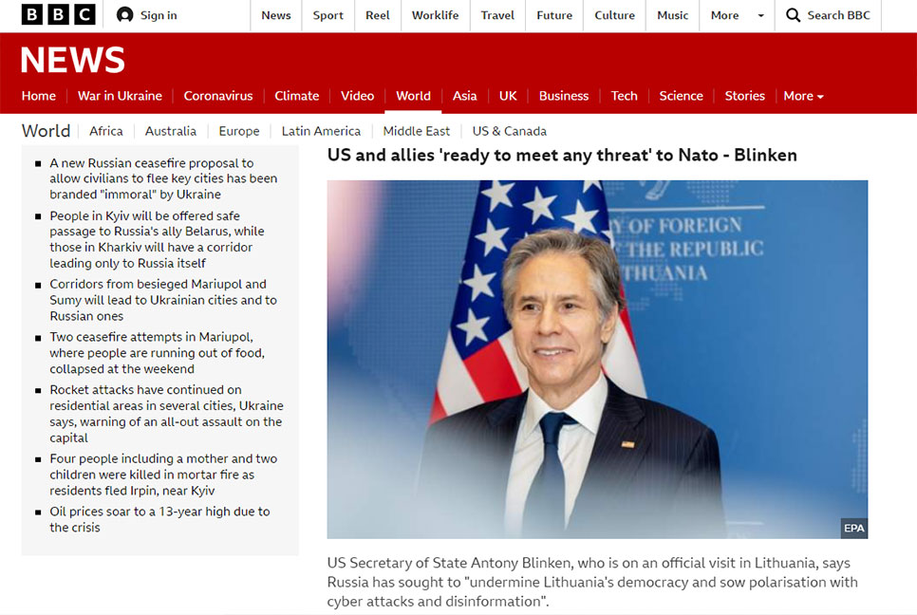Open the Coronavirus tab
Image resolution: width=917 pixels, height=615 pixels.
218,96
